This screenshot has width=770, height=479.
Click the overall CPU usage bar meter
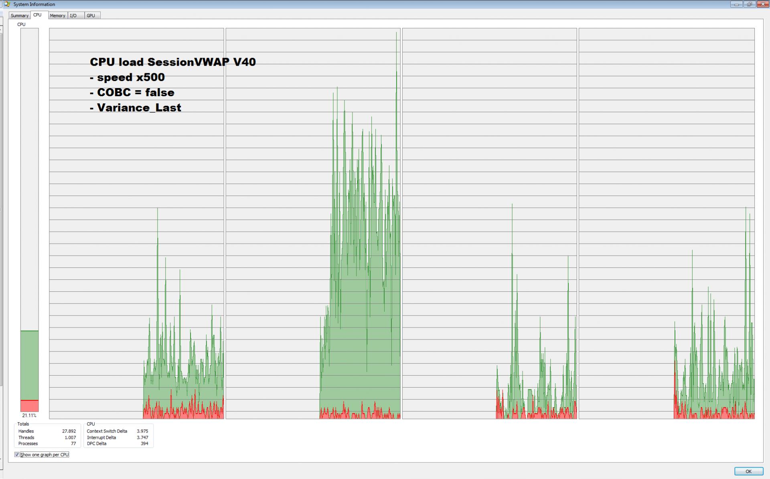30,220
